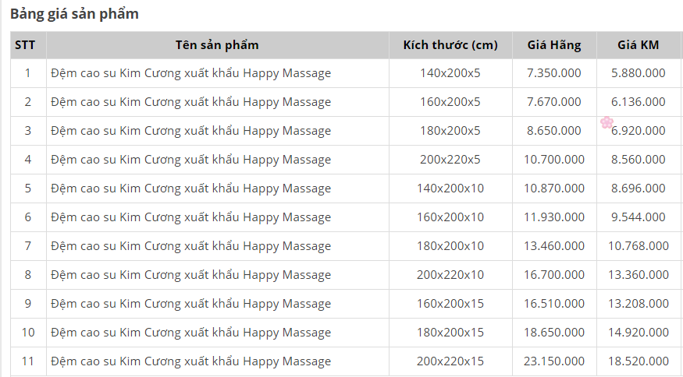Click the list price 8.650.000
This screenshot has width=683, height=377.
(x=554, y=131)
